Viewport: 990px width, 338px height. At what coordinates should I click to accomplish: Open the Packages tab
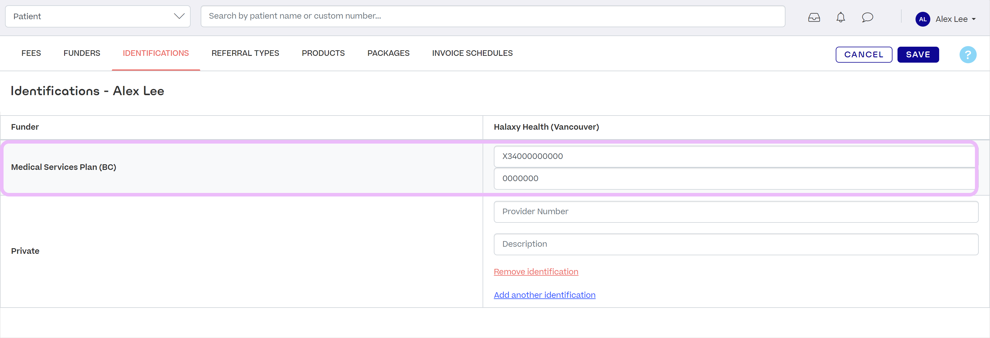click(x=389, y=53)
